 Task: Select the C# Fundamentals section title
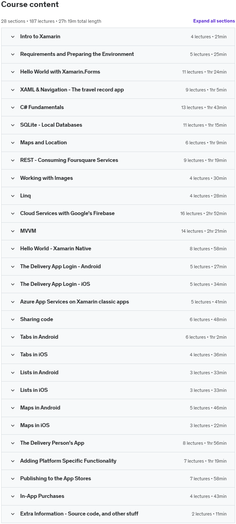(x=42, y=107)
